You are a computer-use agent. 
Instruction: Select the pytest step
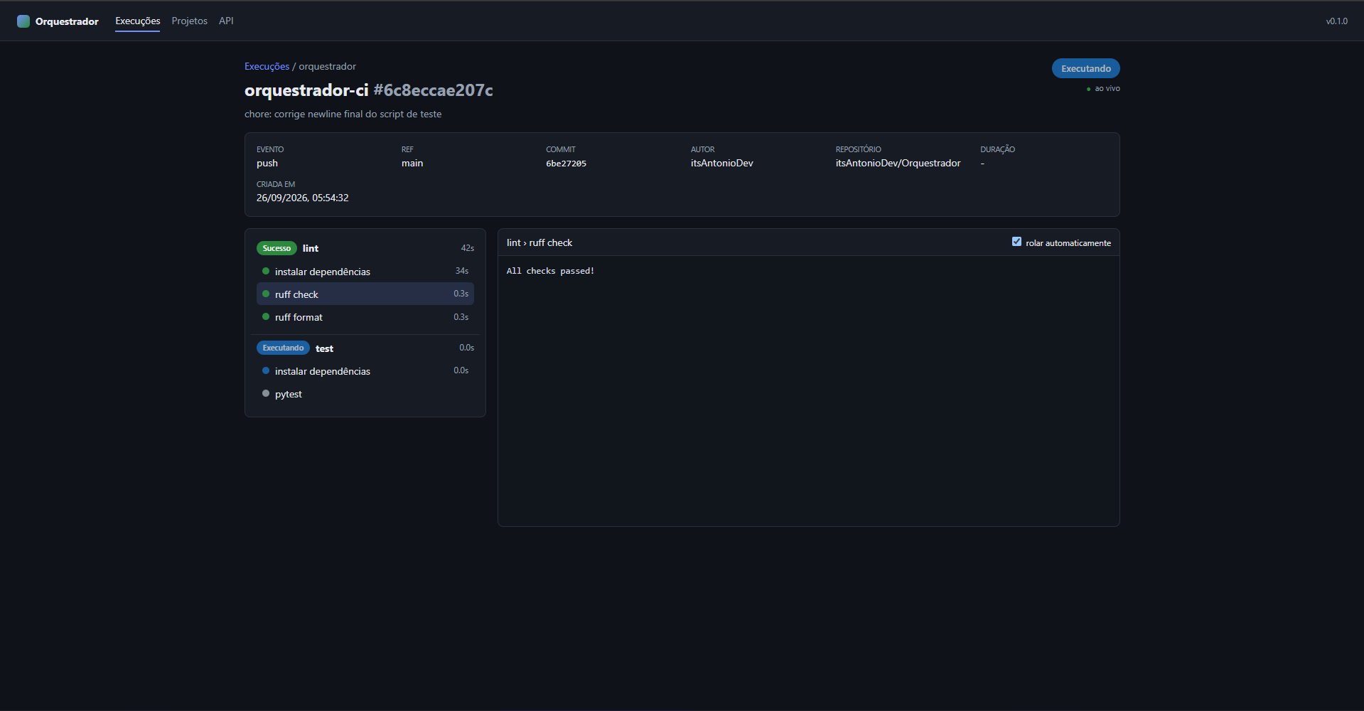click(365, 393)
